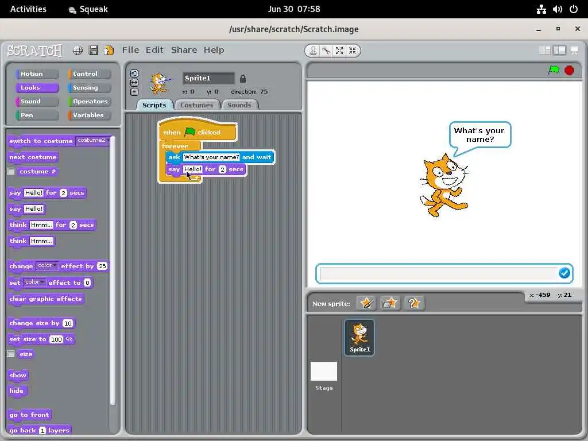The width and height of the screenshot is (588, 441).
Task: Click the go to front block
Action: 29,415
